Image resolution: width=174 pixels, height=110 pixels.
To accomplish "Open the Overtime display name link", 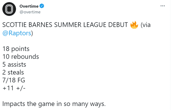I will tap(29, 6).
